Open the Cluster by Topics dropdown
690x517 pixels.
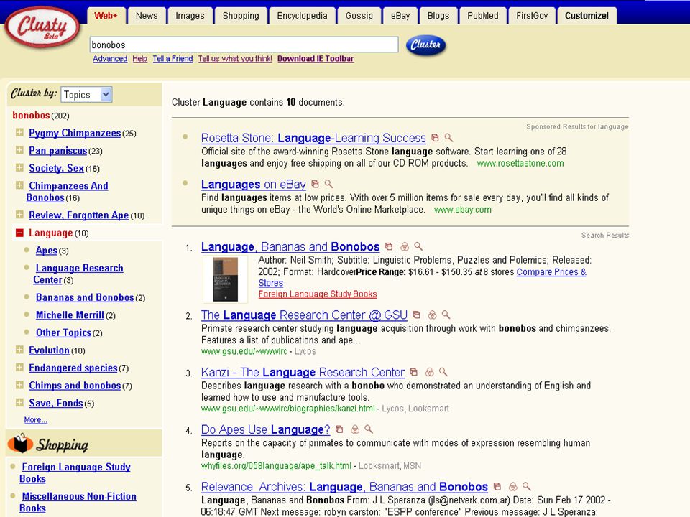[87, 95]
